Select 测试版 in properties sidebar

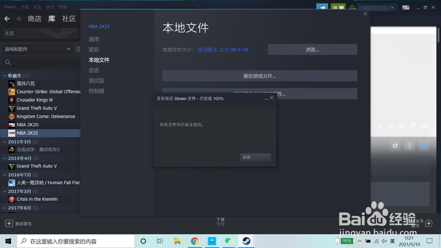(x=96, y=81)
